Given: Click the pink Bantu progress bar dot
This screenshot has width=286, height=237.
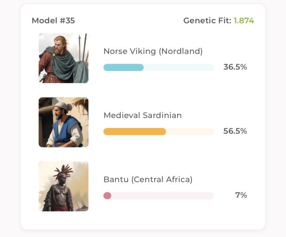Looking at the screenshot, I should coord(107,196).
